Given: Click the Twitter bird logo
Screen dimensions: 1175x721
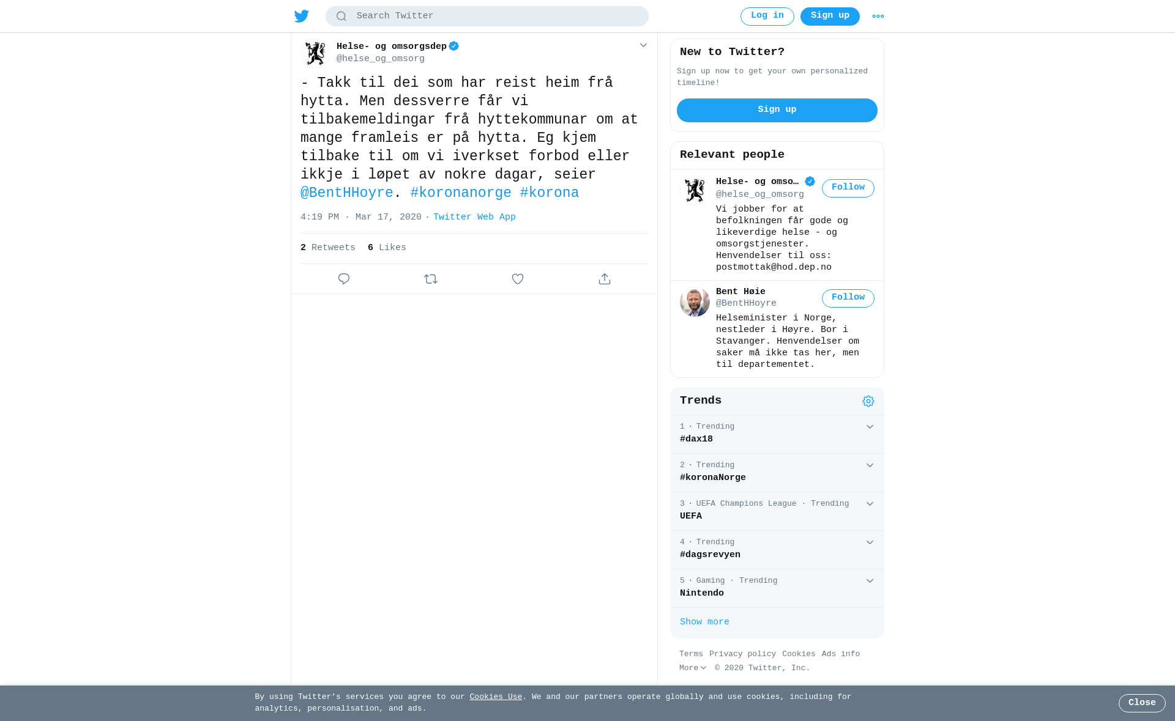Looking at the screenshot, I should pos(302,17).
